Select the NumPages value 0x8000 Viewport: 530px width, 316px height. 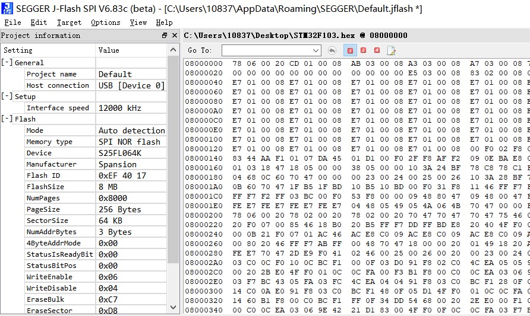tap(112, 198)
